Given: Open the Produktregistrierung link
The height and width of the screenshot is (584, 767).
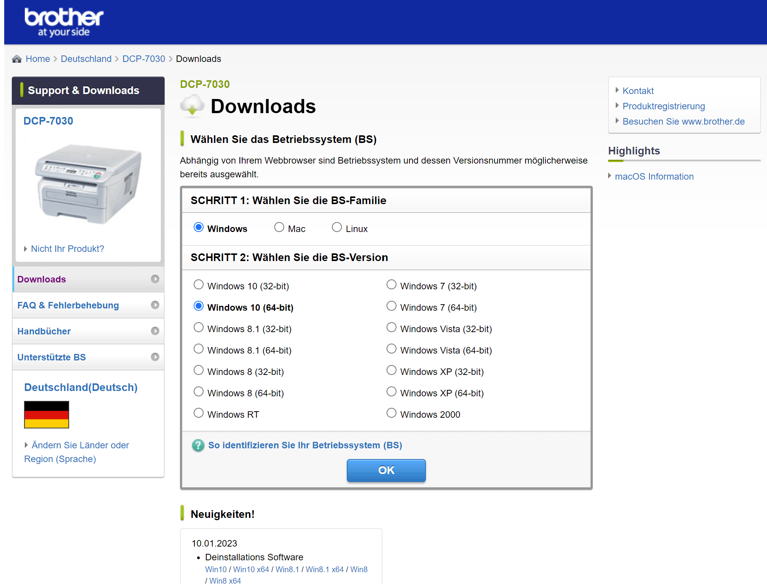Looking at the screenshot, I should click(663, 106).
